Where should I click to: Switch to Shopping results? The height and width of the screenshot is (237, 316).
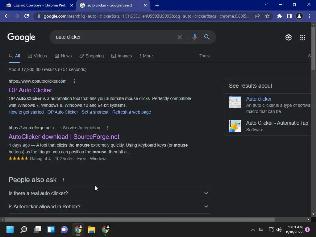click(91, 56)
